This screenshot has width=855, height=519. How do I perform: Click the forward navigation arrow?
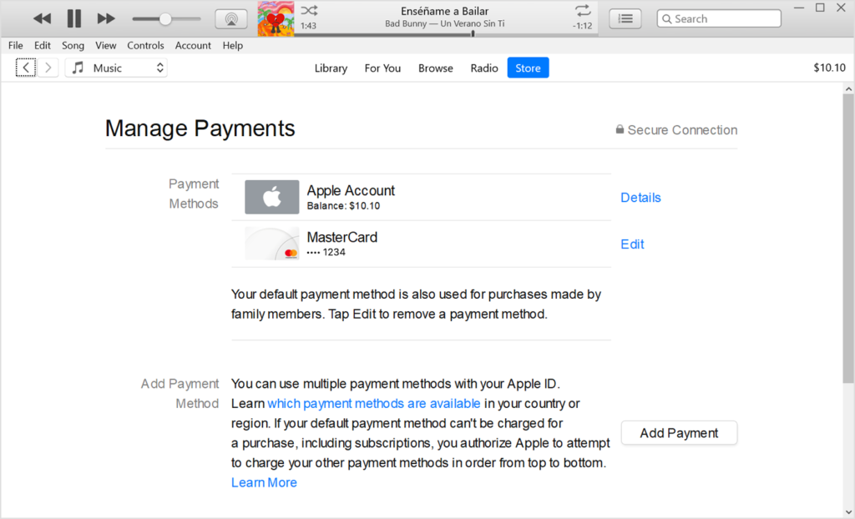(48, 68)
